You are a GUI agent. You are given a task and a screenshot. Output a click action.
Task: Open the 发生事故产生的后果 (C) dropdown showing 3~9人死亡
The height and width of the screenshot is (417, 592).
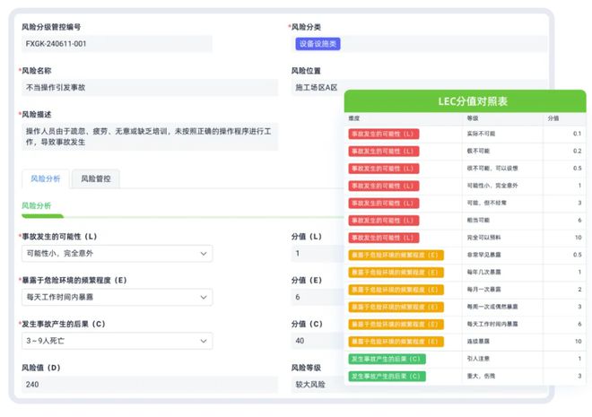click(117, 341)
